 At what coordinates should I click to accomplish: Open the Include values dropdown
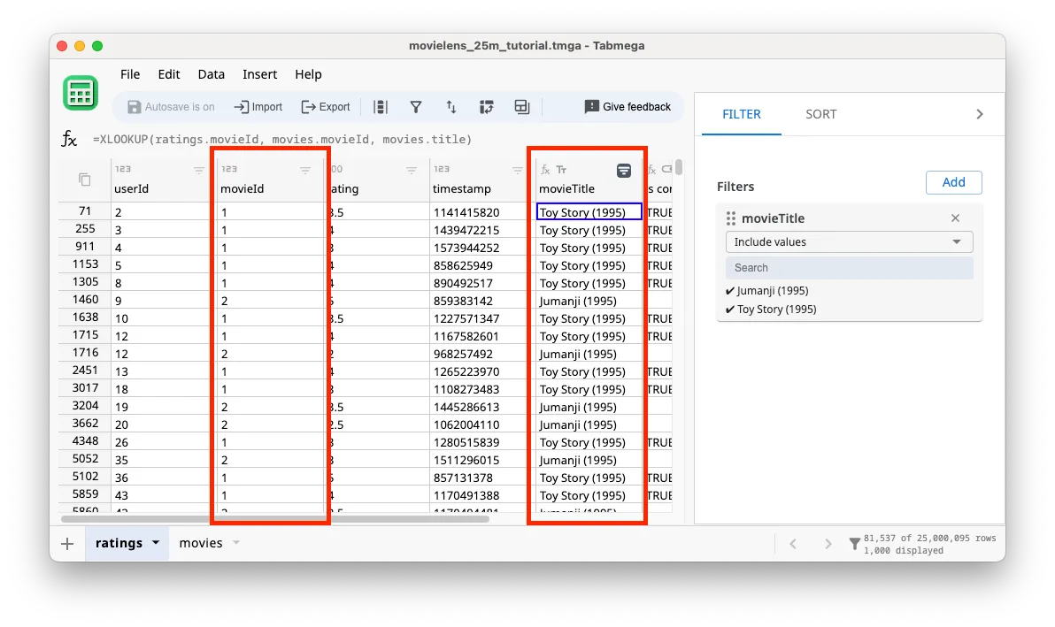click(x=849, y=242)
